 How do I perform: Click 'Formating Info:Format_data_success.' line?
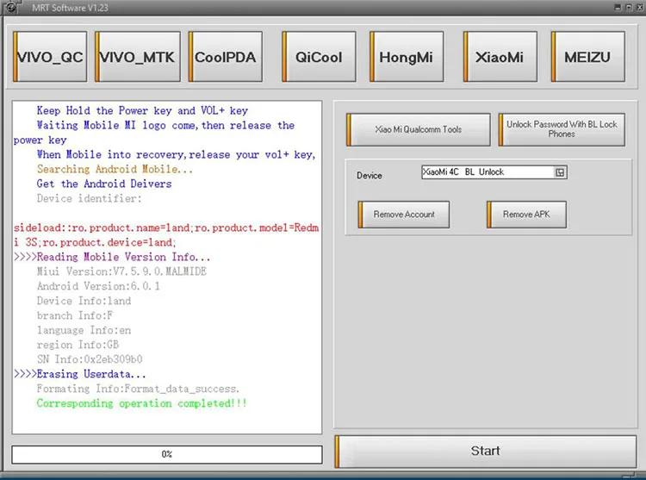pyautogui.click(x=138, y=389)
